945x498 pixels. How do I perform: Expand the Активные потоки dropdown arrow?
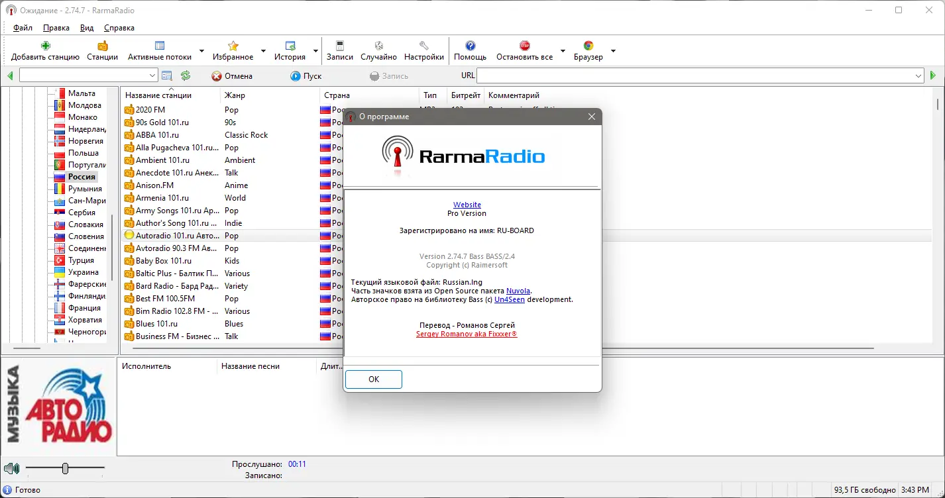[201, 51]
